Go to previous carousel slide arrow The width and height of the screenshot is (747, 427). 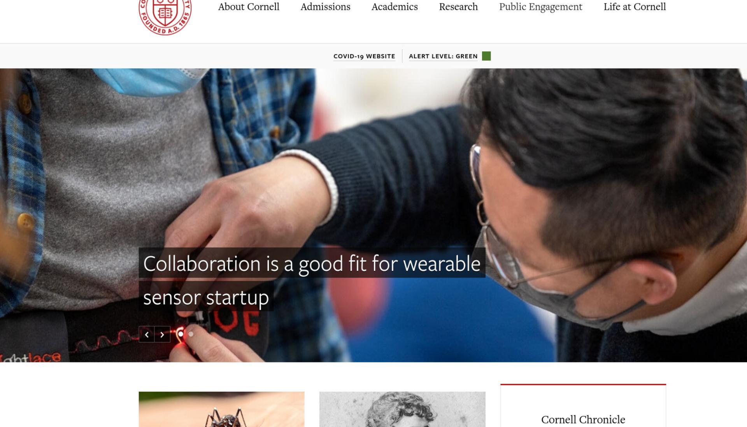click(147, 334)
